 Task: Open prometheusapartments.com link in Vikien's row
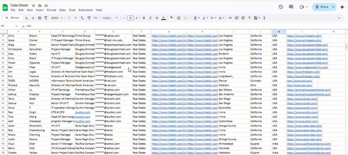[x=309, y=90]
